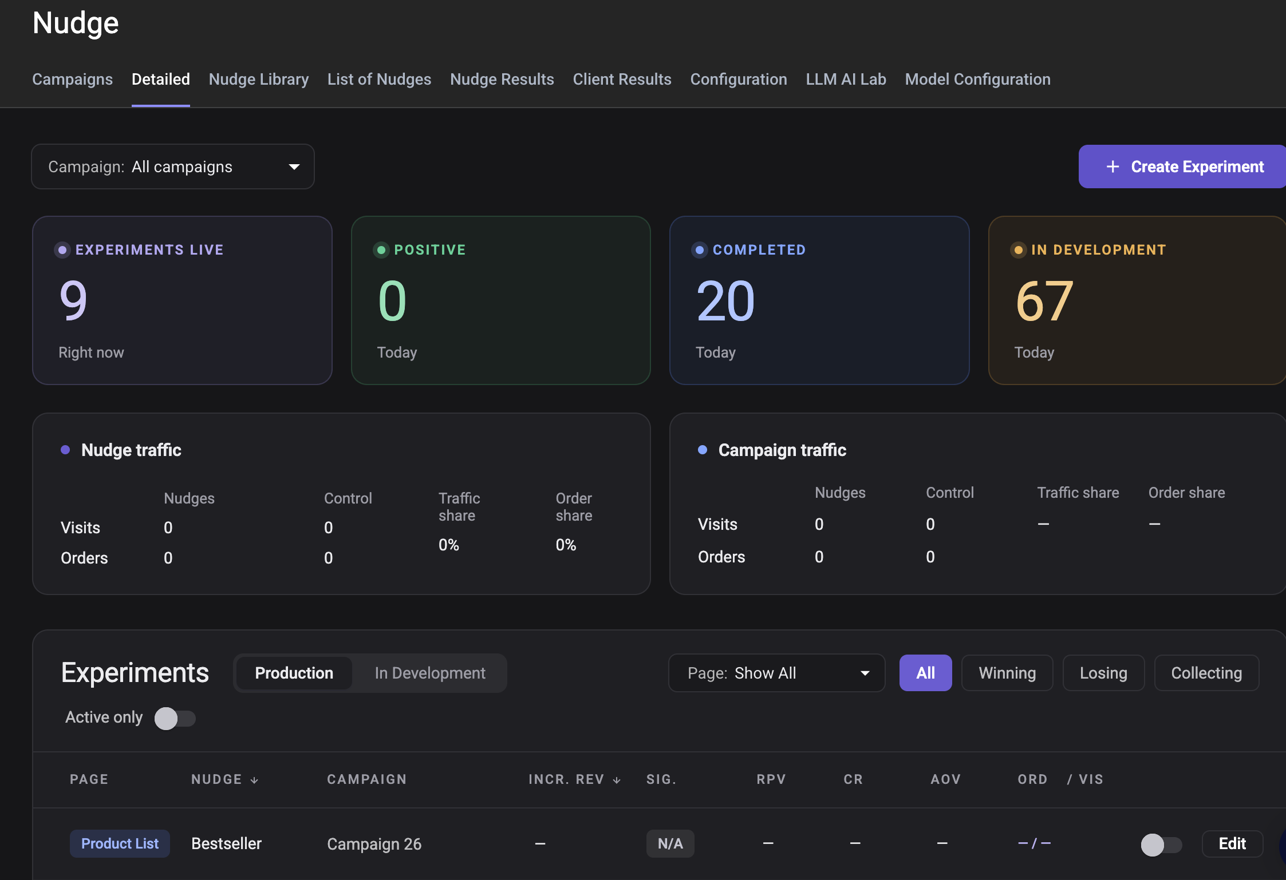Screen dimensions: 1286x880
Task: Click the Campaign 26 cell
Action: click(x=374, y=844)
